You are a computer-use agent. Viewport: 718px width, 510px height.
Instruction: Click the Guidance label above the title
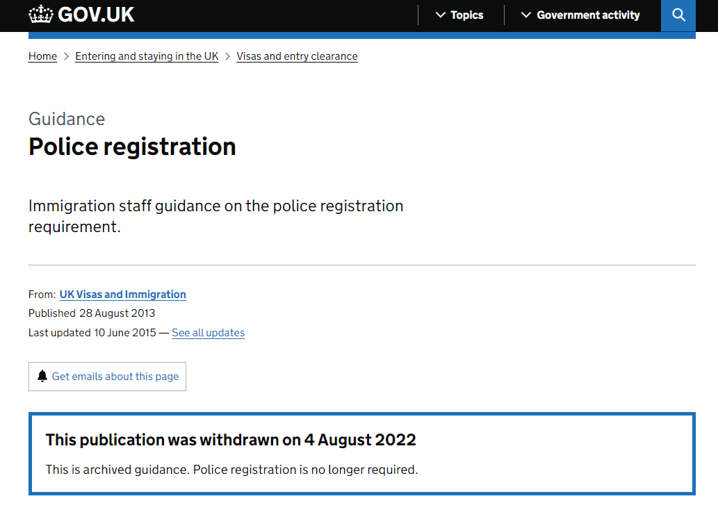coord(67,119)
